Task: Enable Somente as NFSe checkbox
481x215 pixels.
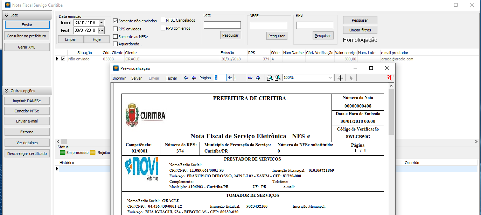Action: pos(116,36)
